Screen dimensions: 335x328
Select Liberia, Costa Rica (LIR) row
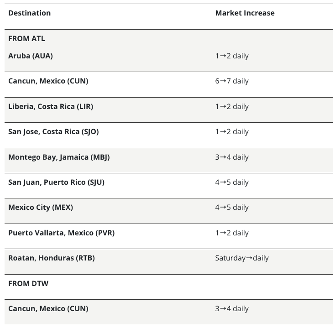(x=51, y=107)
